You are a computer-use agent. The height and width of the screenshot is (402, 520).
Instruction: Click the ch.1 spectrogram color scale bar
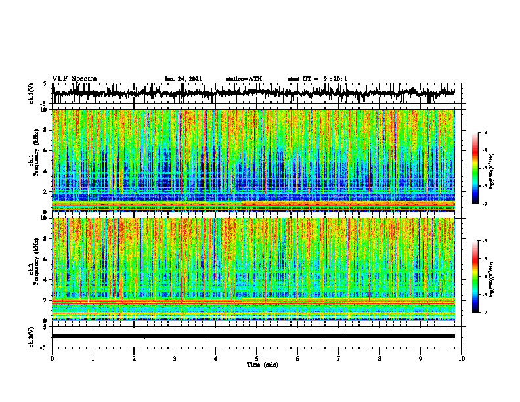tap(475, 168)
